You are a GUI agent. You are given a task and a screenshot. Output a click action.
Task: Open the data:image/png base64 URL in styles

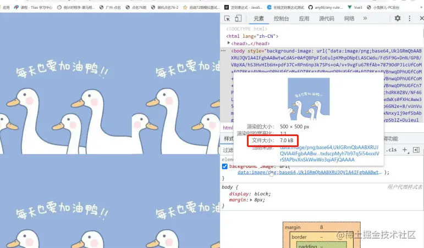coord(310,172)
